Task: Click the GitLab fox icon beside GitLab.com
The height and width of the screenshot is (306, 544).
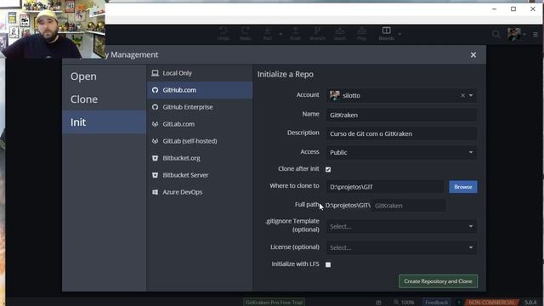Action: point(155,124)
